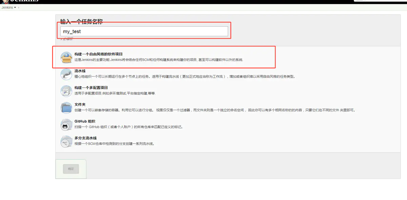The width and height of the screenshot is (407, 200).
Task: Click the pipeline description about 工作流
Action: [x=185, y=76]
